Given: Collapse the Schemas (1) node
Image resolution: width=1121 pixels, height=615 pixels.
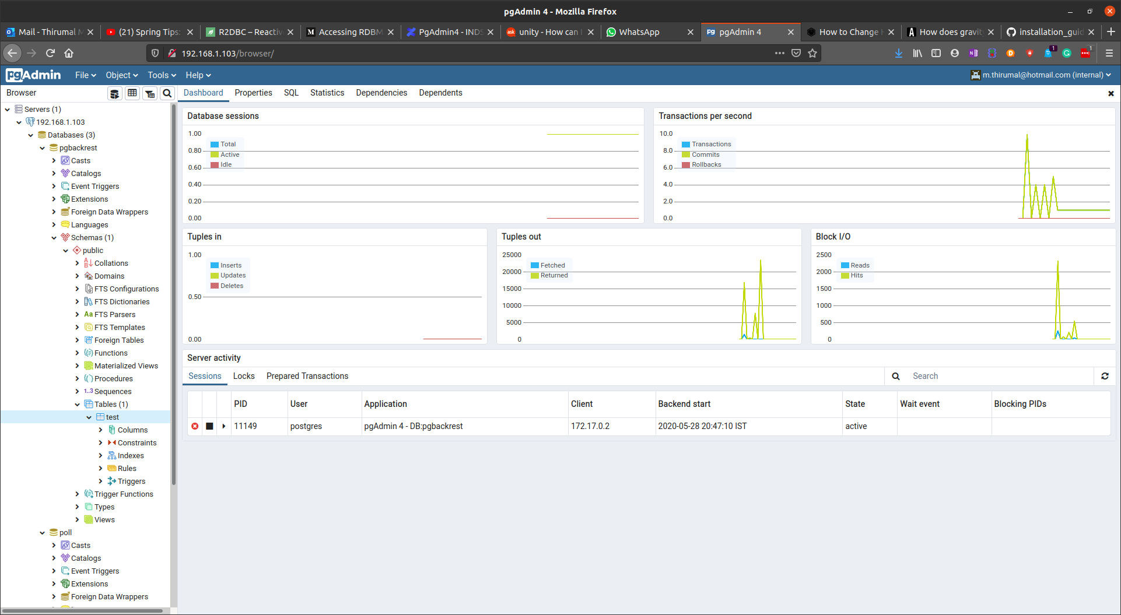Looking at the screenshot, I should pos(54,237).
